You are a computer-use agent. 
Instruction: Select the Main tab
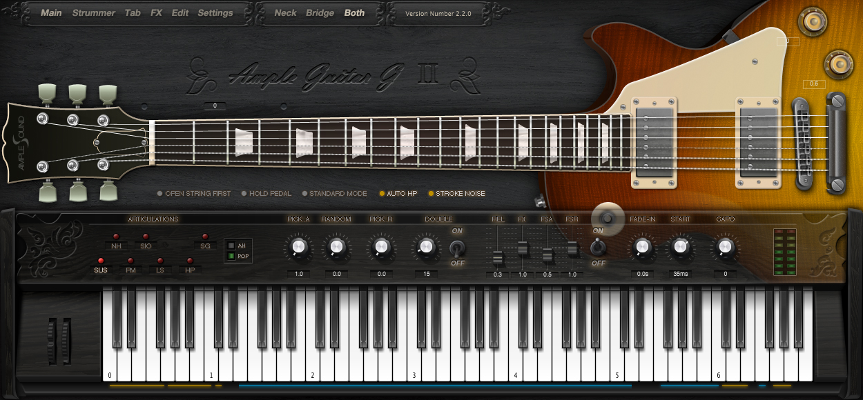coord(51,12)
